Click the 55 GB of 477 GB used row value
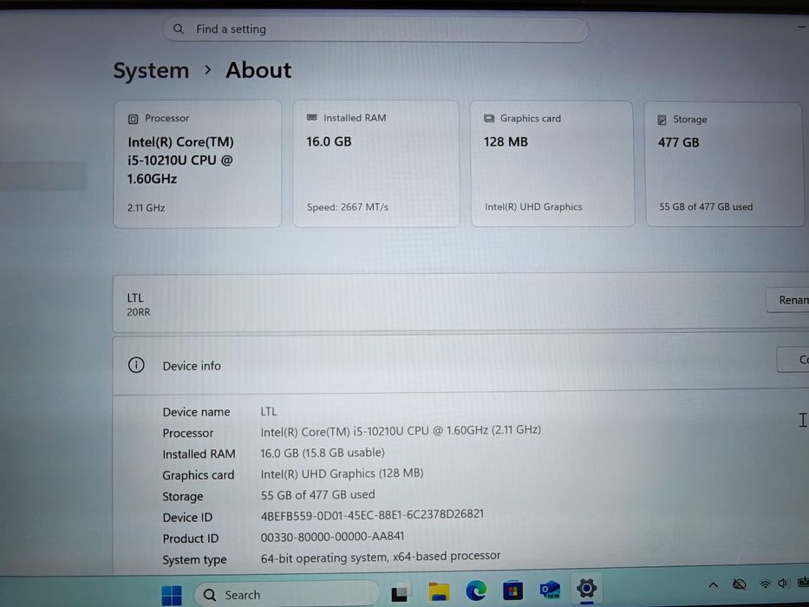Screen dimensions: 809x607 [x=318, y=494]
